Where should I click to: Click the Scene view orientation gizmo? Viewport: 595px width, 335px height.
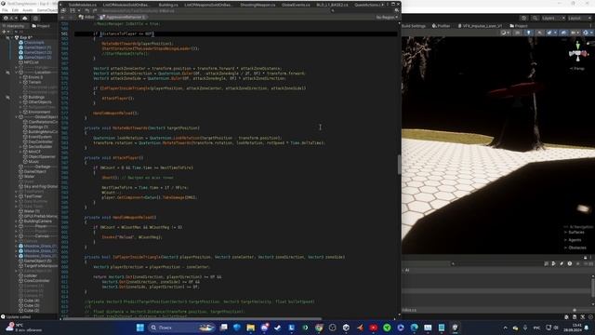click(x=578, y=52)
